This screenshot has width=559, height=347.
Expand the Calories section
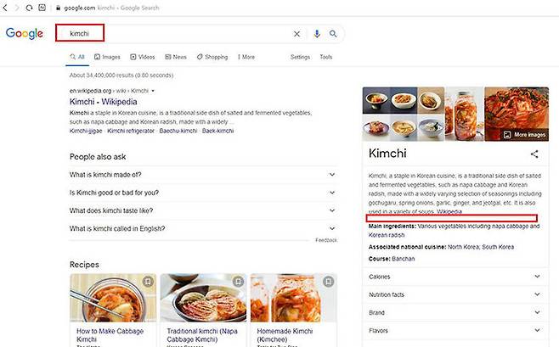[536, 276]
